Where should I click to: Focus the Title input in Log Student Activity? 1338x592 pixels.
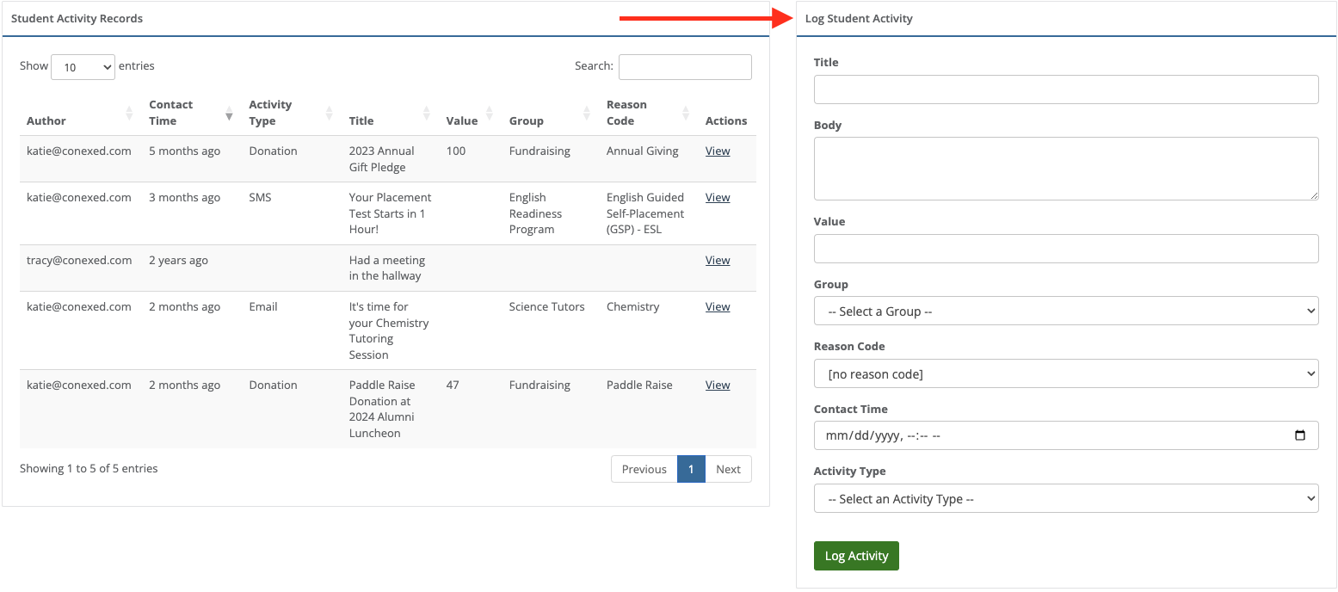click(x=1065, y=89)
